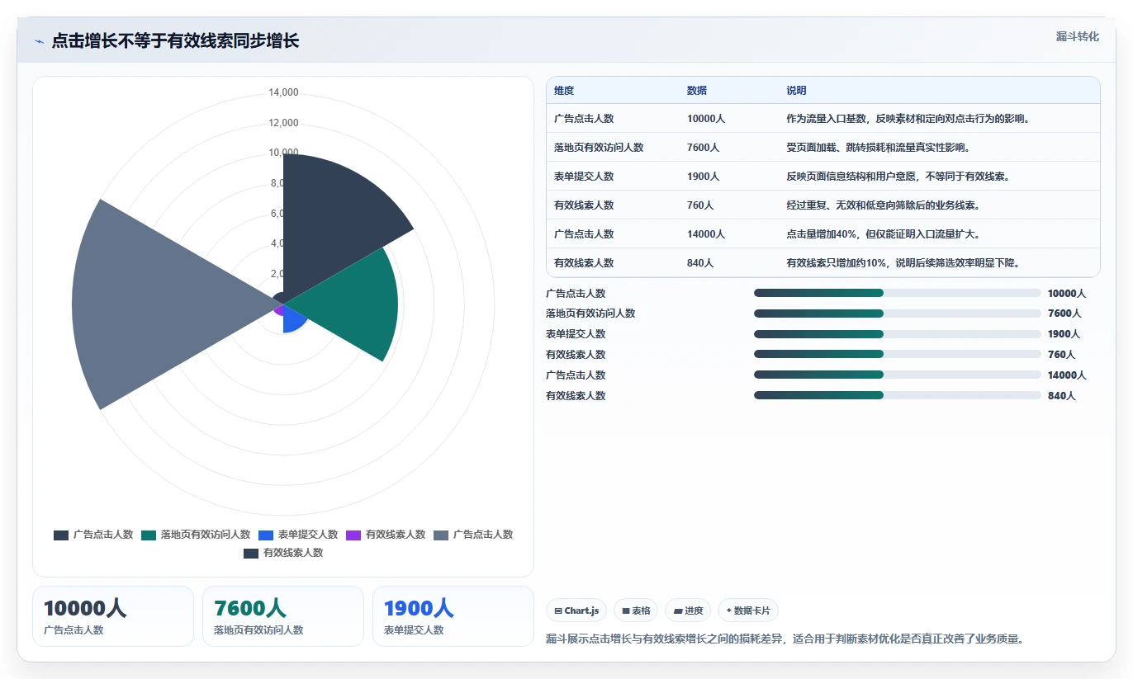
Task: Click the 1900人 table cell
Action: point(704,177)
